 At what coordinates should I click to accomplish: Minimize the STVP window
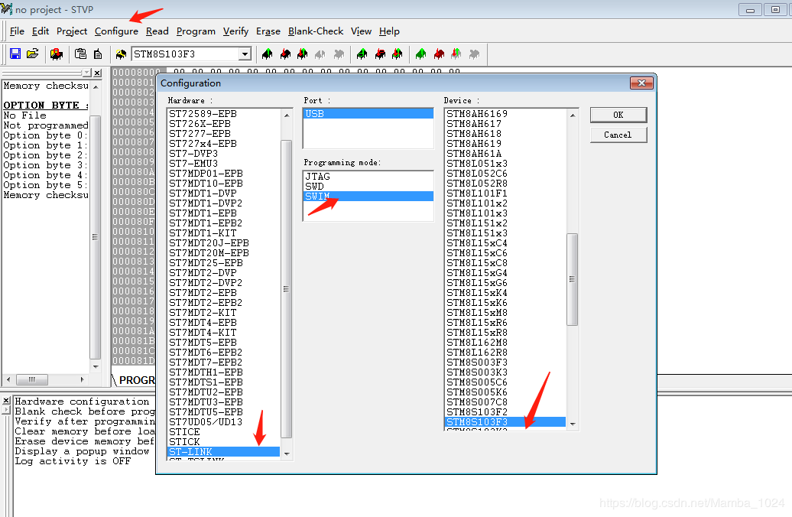point(750,10)
